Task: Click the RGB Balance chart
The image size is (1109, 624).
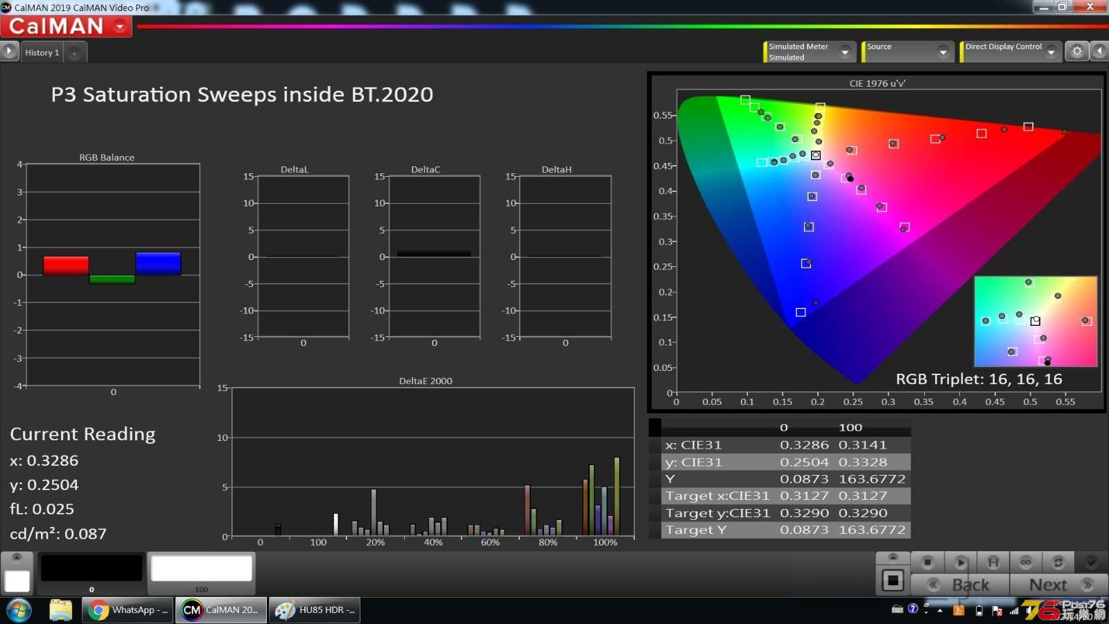Action: (112, 275)
